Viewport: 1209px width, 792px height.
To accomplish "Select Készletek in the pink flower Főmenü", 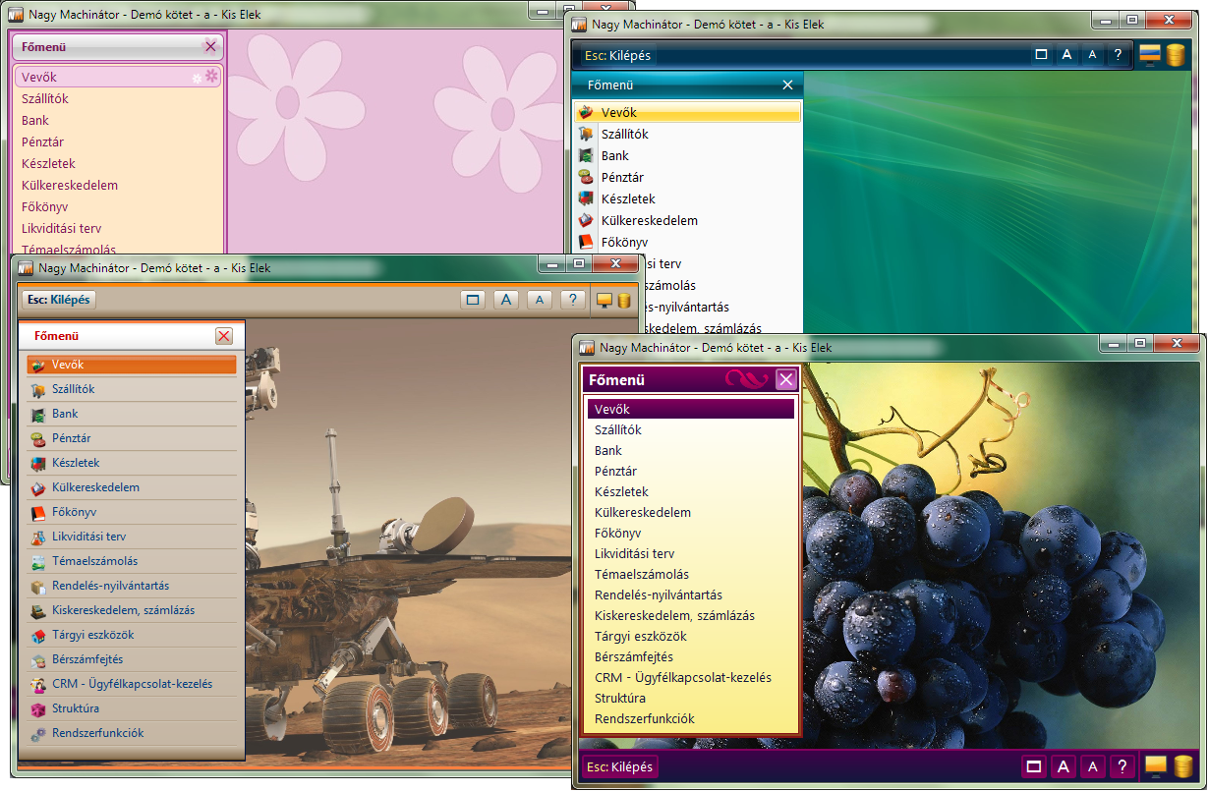I will point(48,164).
